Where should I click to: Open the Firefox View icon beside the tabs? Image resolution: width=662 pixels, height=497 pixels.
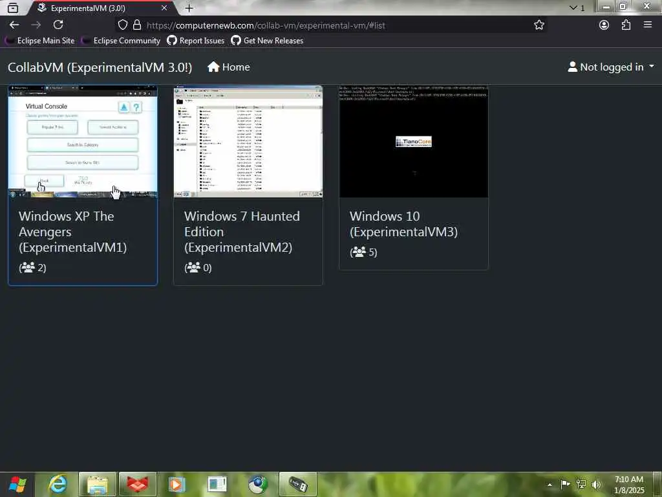(13, 8)
